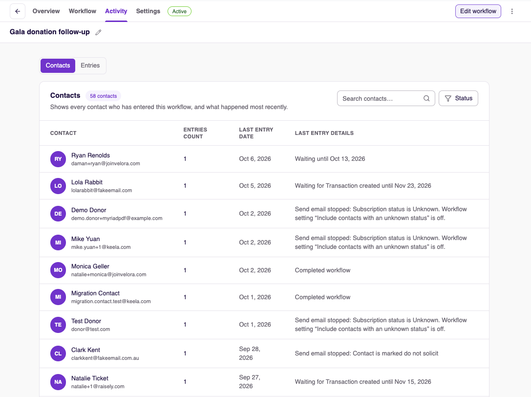Click 'Waiting for Transaction created until Nov 15' text

pyautogui.click(x=362, y=382)
